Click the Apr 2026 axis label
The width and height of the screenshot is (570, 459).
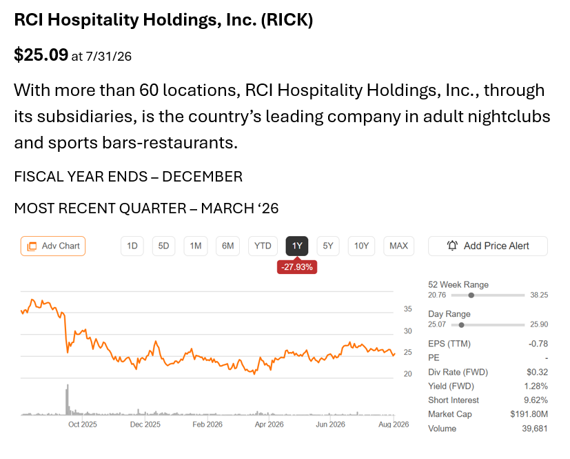click(269, 424)
